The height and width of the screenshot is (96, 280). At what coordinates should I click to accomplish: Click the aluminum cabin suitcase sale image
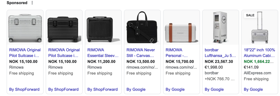coord(260,27)
